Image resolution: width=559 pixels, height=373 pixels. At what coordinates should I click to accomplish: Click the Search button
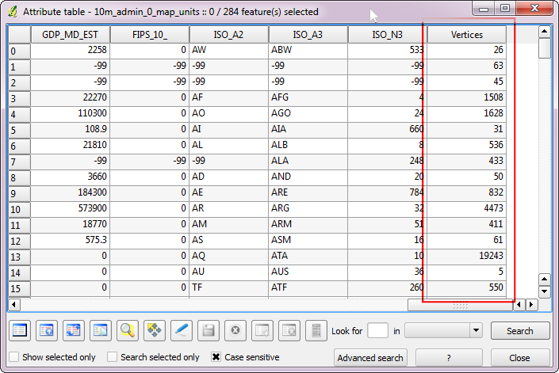[520, 331]
